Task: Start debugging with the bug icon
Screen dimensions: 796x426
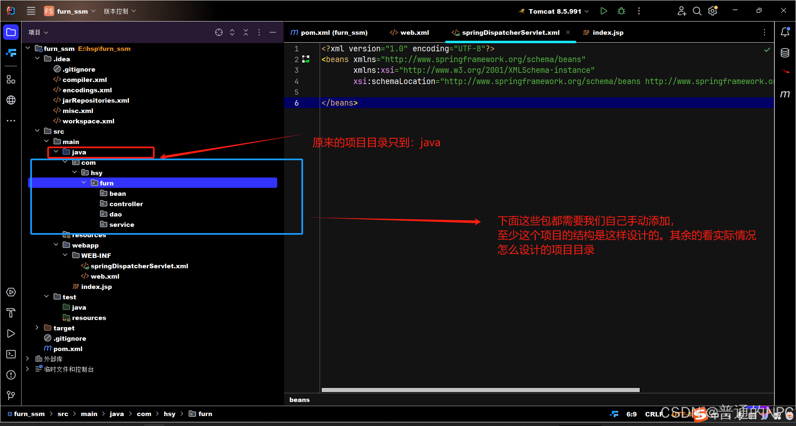Action: (x=621, y=11)
